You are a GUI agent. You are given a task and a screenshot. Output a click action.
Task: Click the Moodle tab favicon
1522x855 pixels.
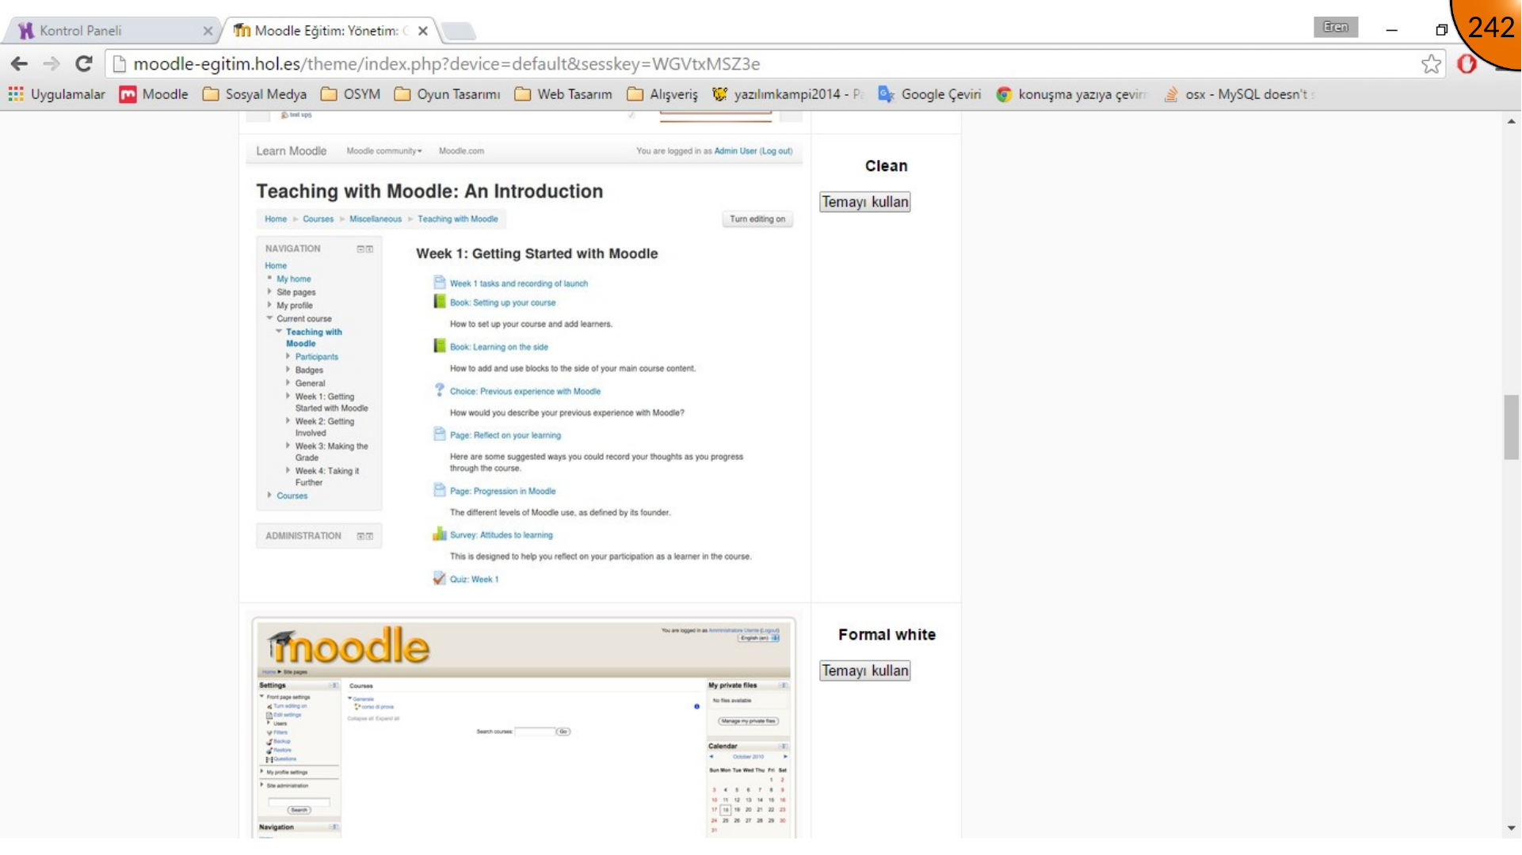(x=242, y=30)
